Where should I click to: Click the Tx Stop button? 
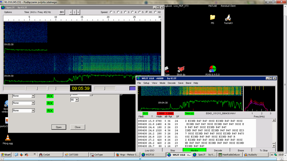click(263, 150)
